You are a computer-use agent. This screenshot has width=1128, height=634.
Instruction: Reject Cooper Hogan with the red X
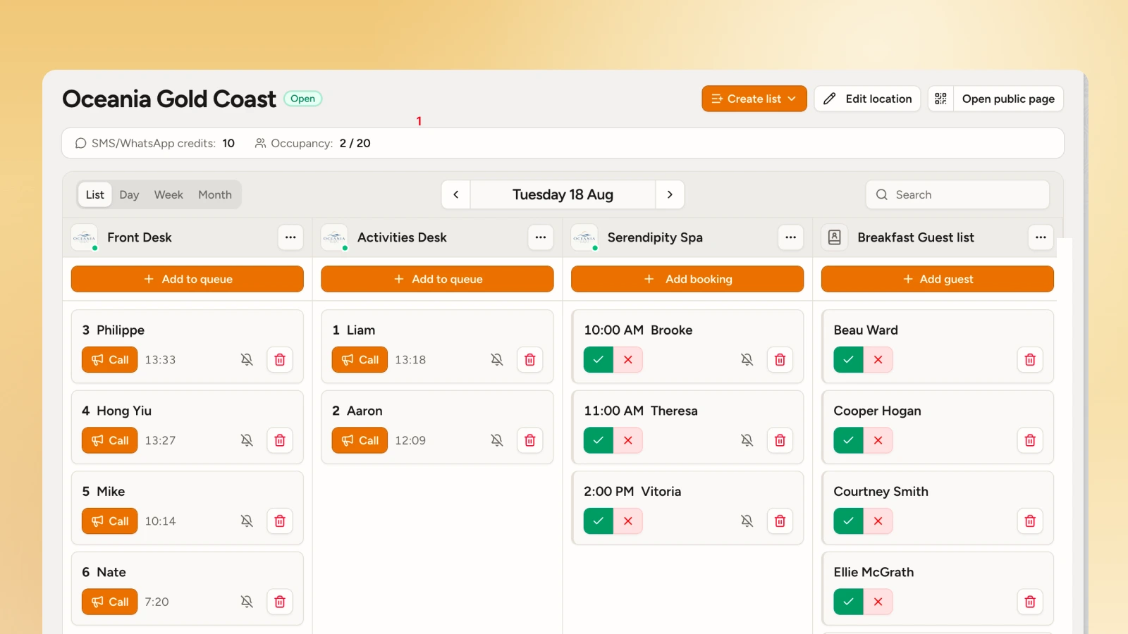(x=878, y=440)
